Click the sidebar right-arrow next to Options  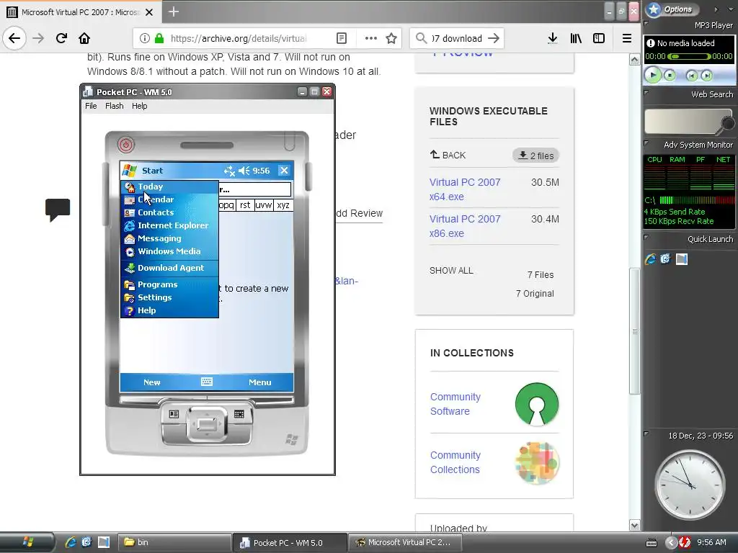click(716, 9)
